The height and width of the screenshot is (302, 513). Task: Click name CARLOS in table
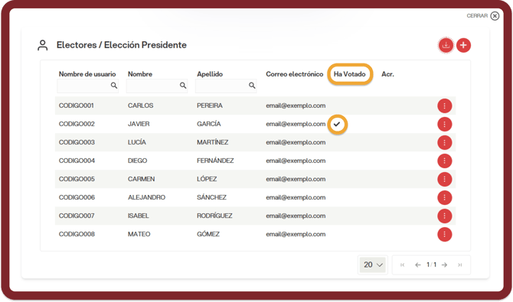coord(140,106)
